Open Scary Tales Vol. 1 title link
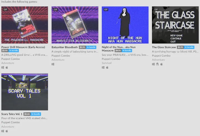Image resolution: width=200 pixels, height=136 pixels. click(12, 114)
